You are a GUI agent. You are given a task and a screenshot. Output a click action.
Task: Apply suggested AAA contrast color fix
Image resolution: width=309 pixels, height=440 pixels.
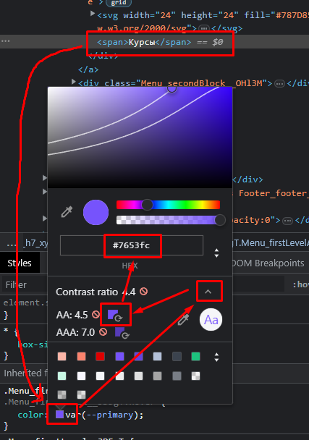coord(122,332)
